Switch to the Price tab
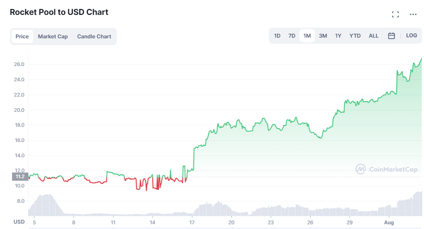Image resolution: width=424 pixels, height=229 pixels. 22,37
